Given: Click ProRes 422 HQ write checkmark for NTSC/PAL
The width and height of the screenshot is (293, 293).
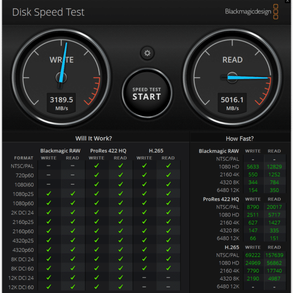Looking at the screenshot, I should 97,166.
